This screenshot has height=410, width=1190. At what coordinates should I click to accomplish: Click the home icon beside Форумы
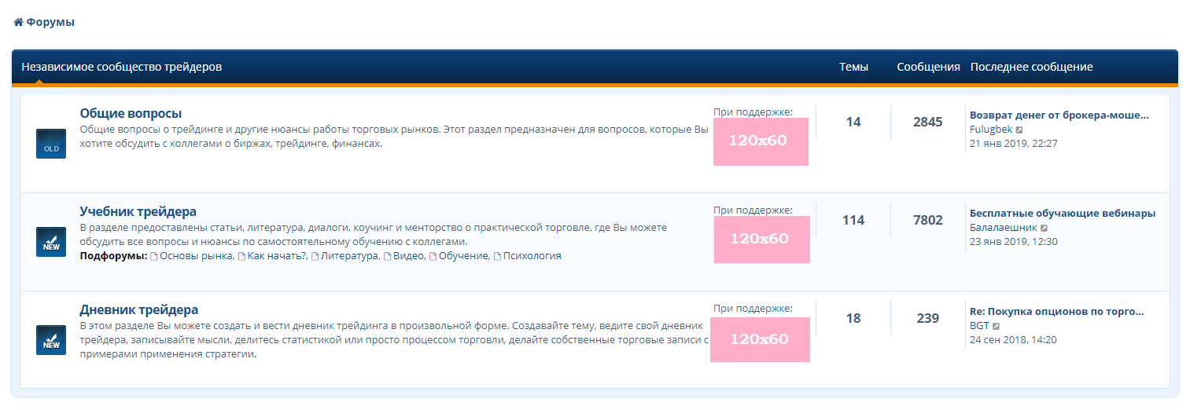18,23
